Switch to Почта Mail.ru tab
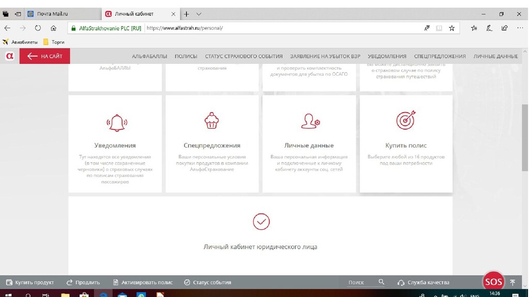 (x=64, y=14)
